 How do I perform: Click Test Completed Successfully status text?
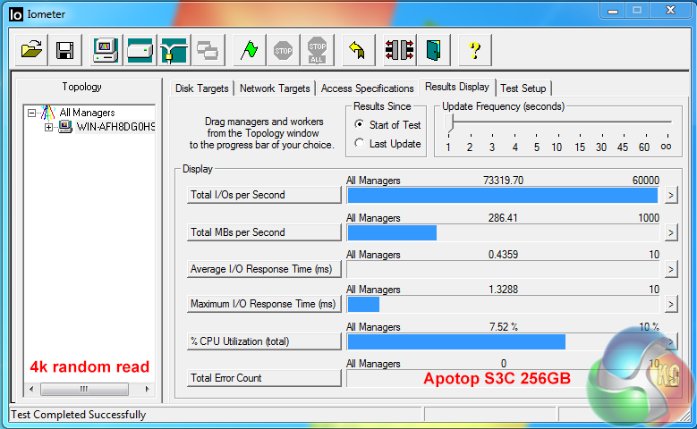click(78, 415)
